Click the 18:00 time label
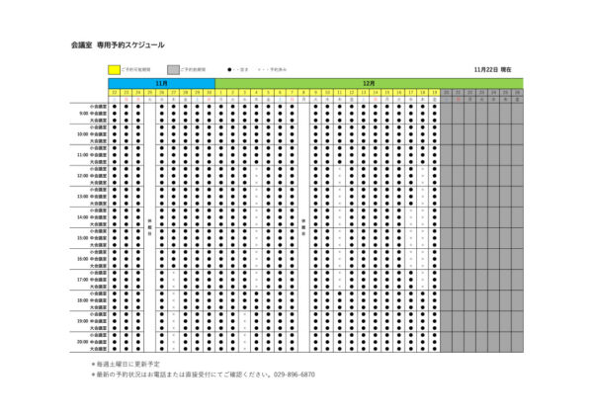593x419 pixels. click(82, 300)
